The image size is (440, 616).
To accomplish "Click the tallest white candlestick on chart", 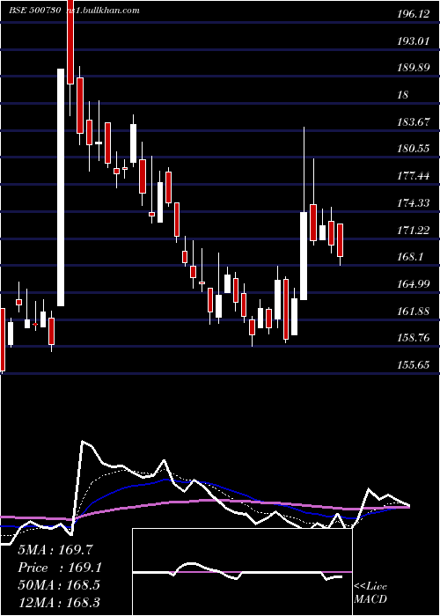I will click(x=61, y=187).
